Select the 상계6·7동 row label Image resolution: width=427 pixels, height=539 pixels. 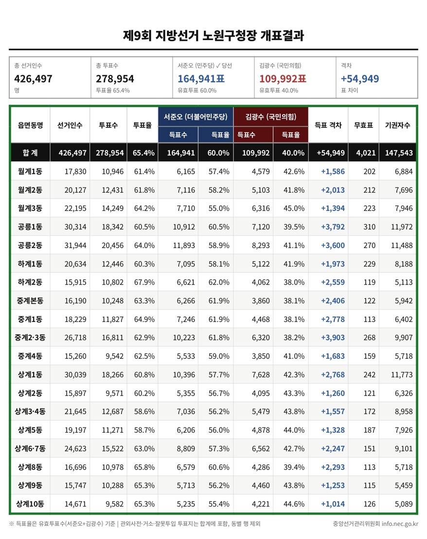click(30, 449)
